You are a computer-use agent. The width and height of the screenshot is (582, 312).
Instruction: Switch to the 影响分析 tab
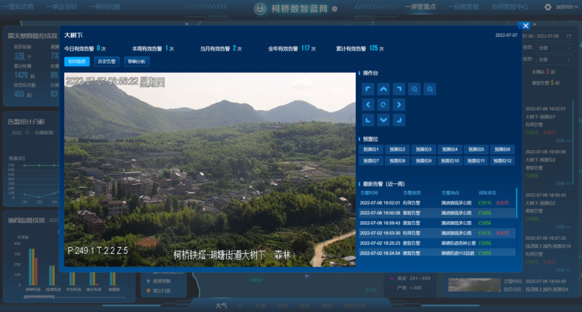(136, 61)
